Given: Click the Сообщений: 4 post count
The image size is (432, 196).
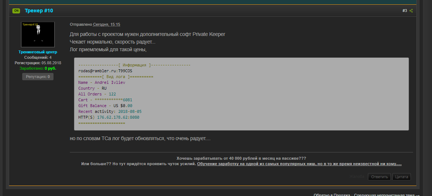Looking at the screenshot, I should (x=38, y=57).
